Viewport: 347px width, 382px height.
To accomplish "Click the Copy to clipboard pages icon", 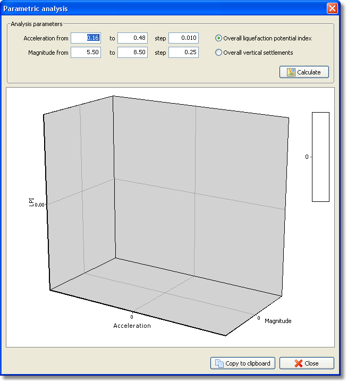I will point(219,363).
